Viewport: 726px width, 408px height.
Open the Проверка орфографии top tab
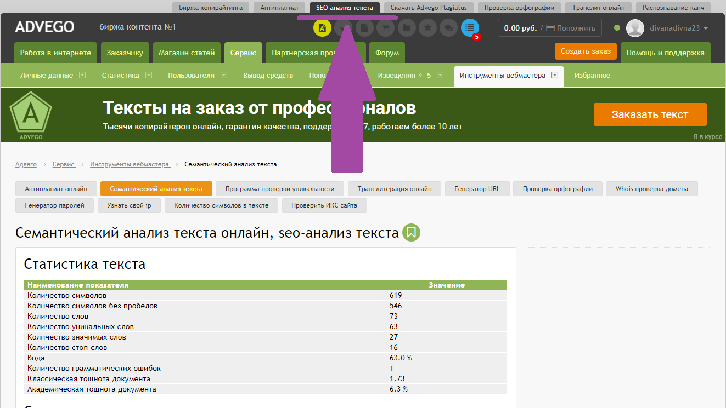tap(519, 8)
